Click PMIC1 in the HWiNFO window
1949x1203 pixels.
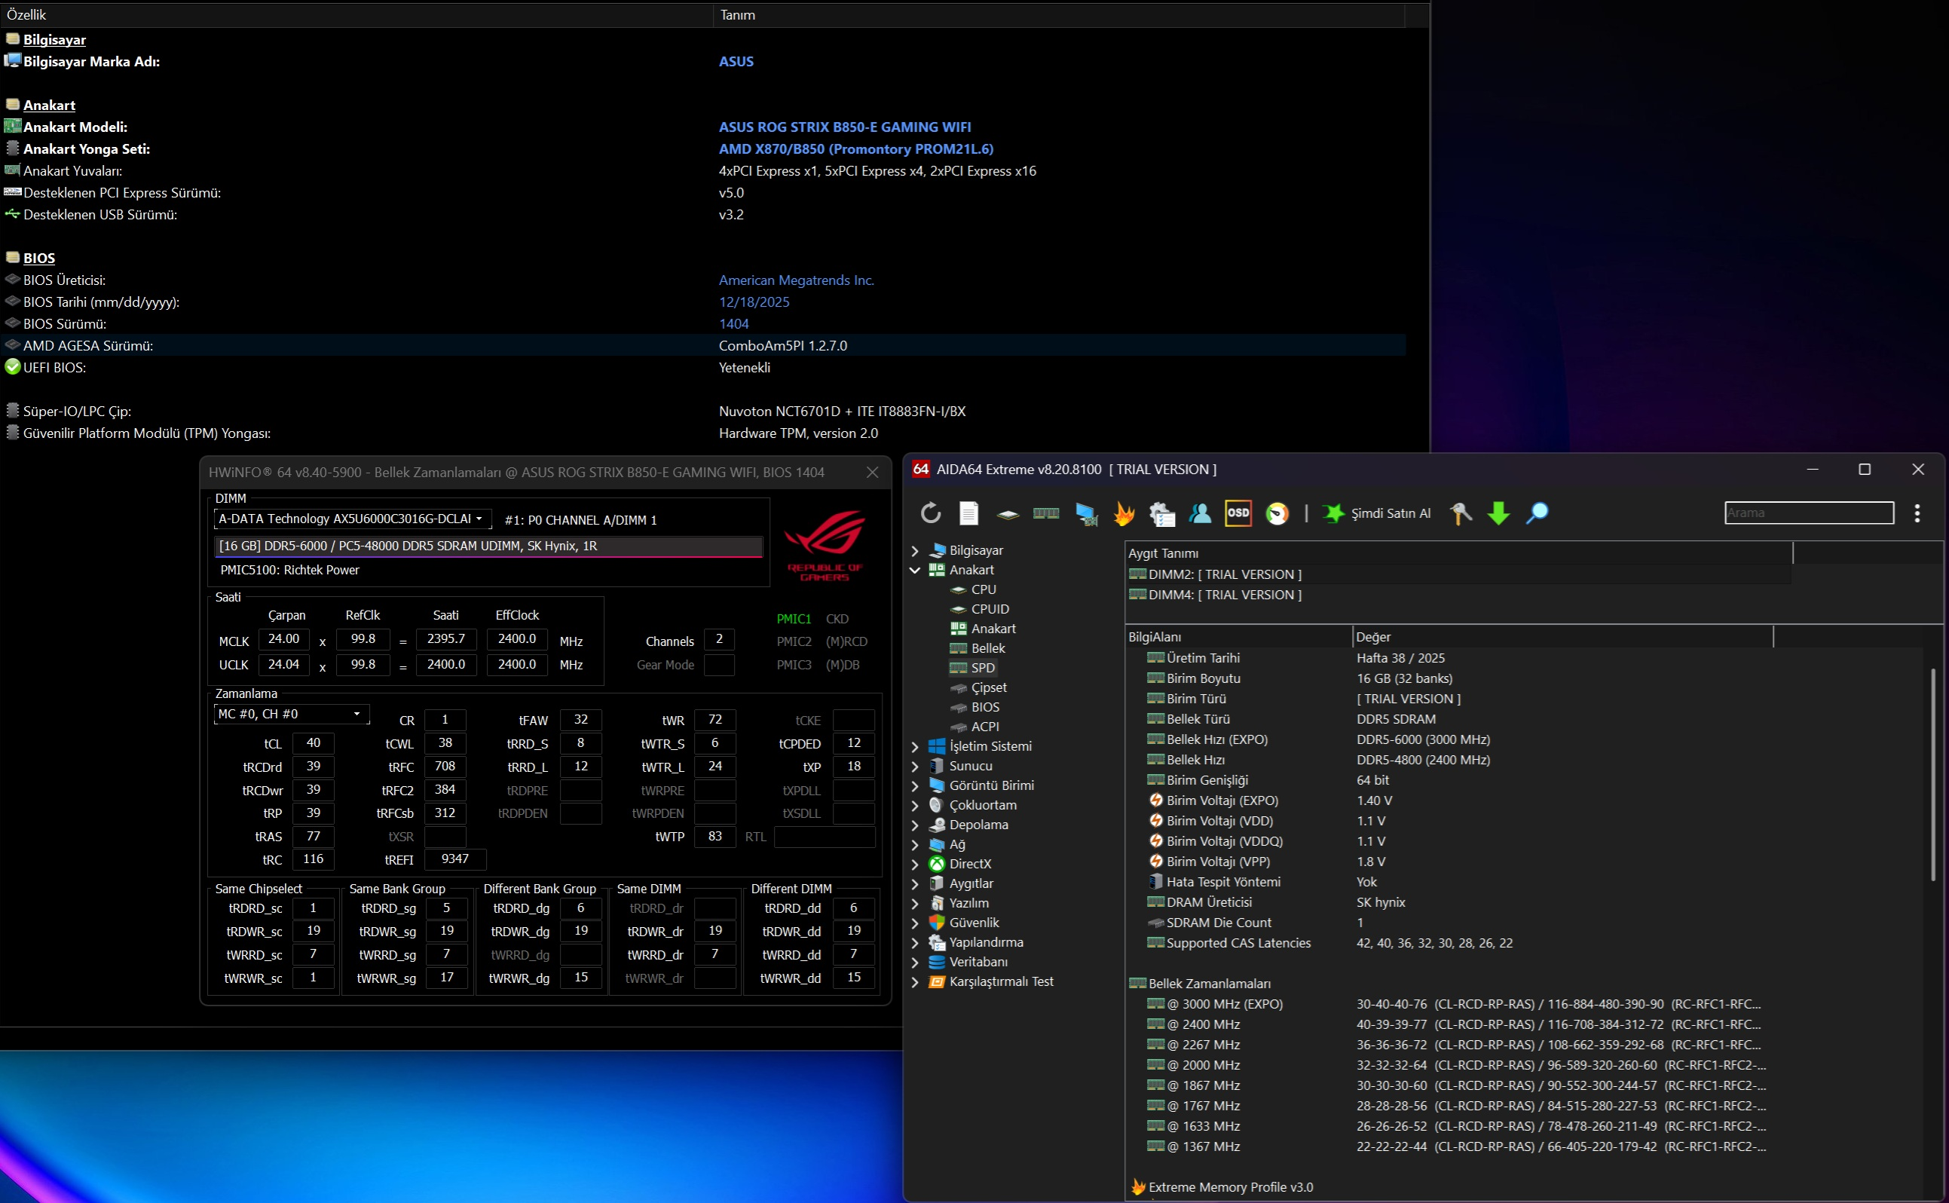793,619
